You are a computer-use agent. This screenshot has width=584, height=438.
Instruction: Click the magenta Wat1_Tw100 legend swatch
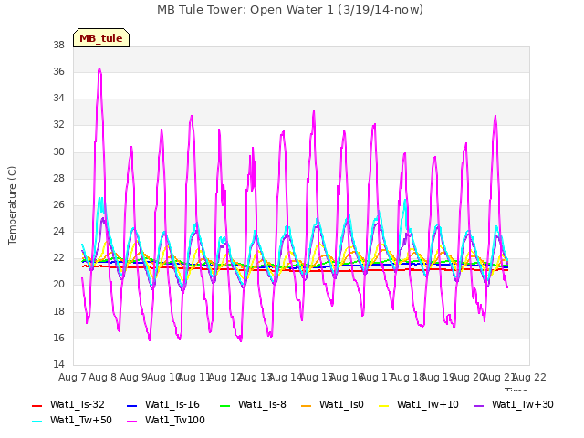tap(131, 422)
